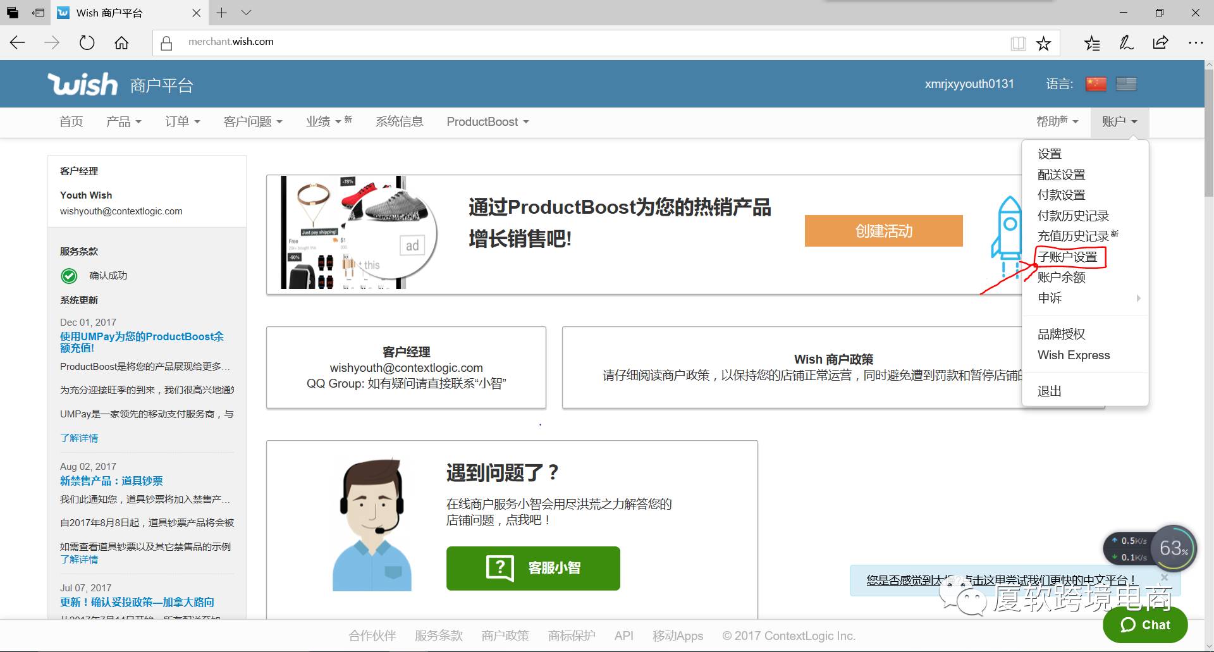This screenshot has height=652, width=1214.
Task: Show the tab previews chevron
Action: 247,13
